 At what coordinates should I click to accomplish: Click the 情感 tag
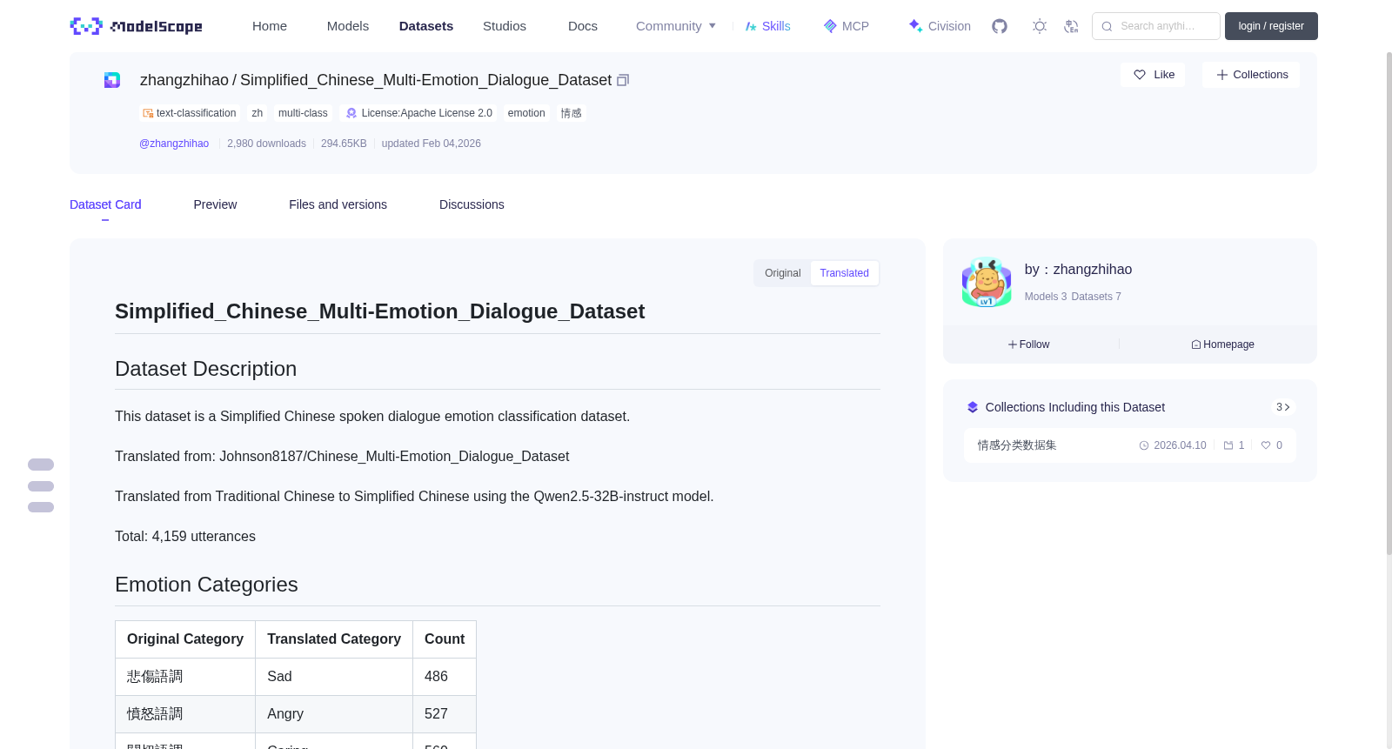tap(572, 113)
